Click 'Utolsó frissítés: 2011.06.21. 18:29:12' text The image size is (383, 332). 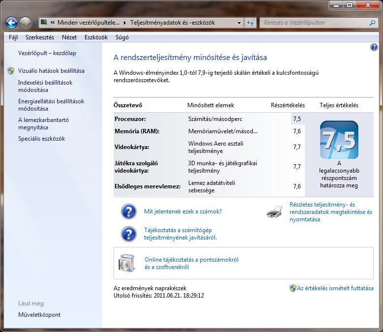159,296
